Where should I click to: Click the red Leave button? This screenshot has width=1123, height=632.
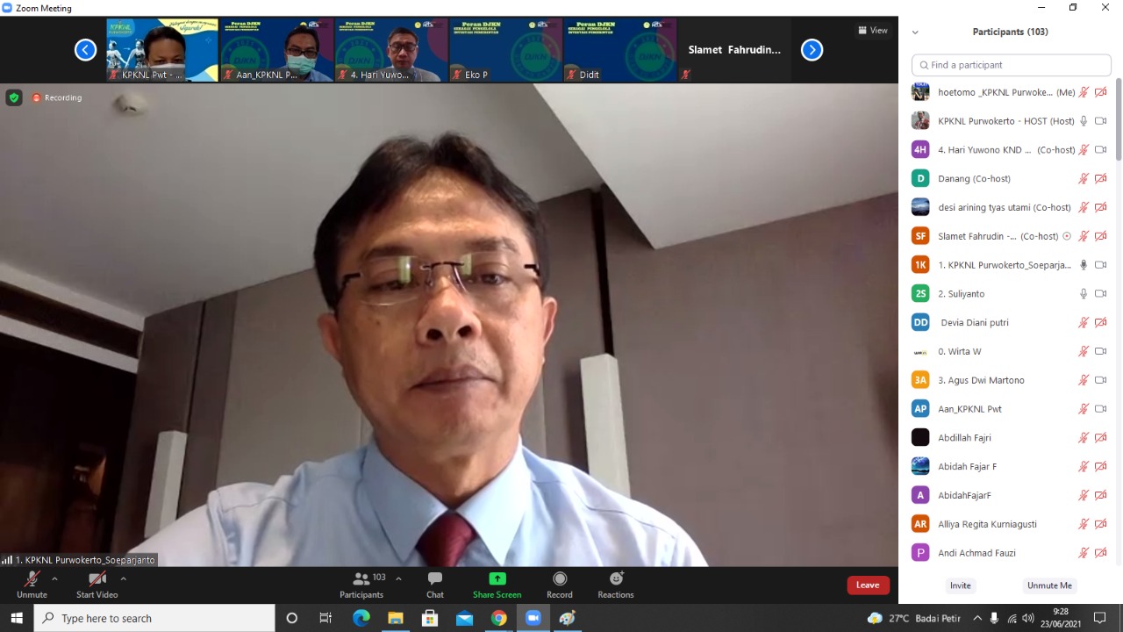point(868,585)
